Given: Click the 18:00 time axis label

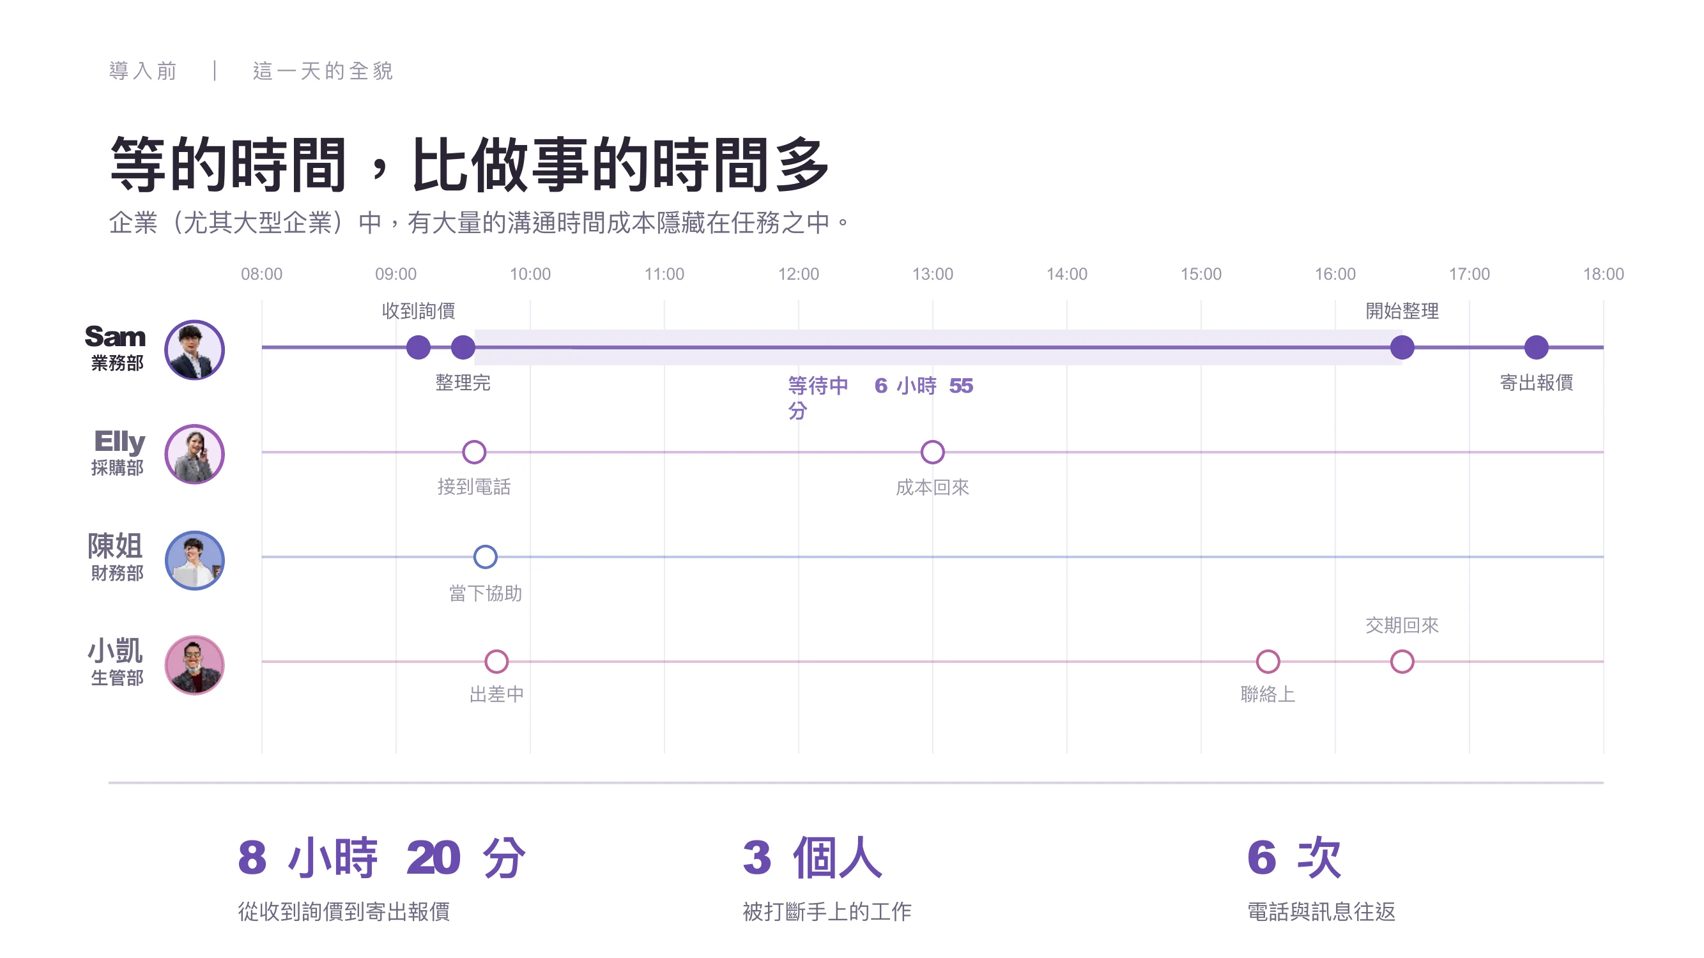Looking at the screenshot, I should pos(1604,274).
